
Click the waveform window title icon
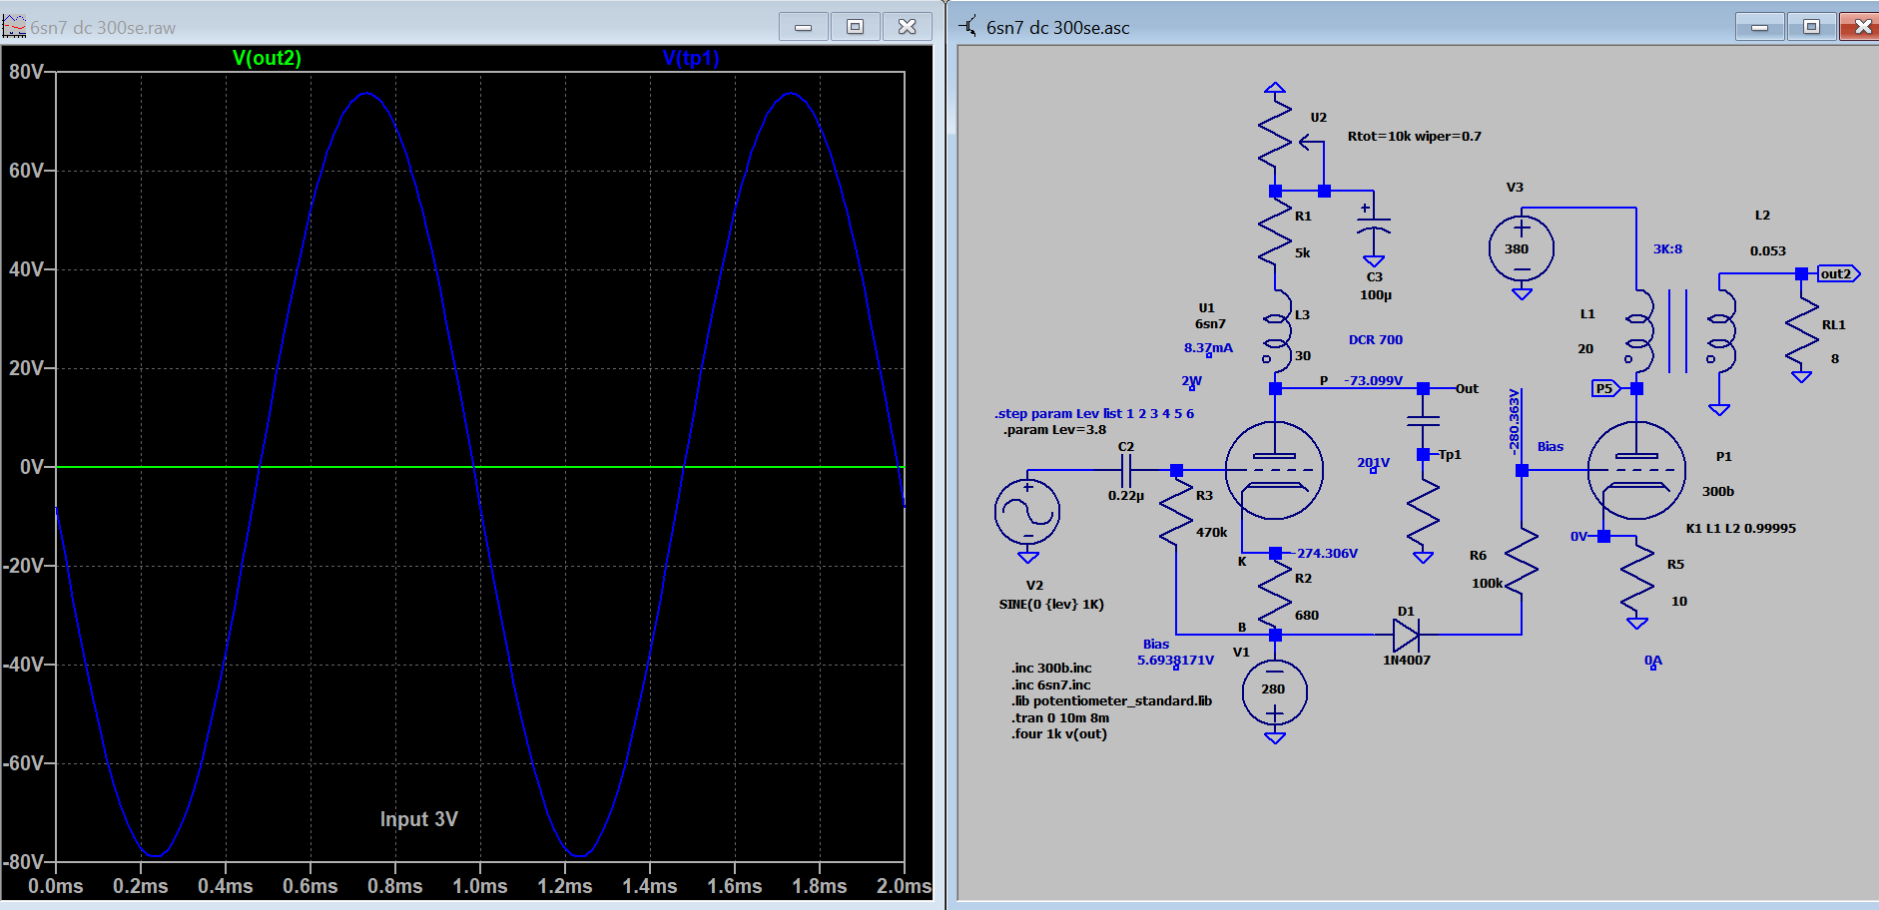pyautogui.click(x=14, y=27)
